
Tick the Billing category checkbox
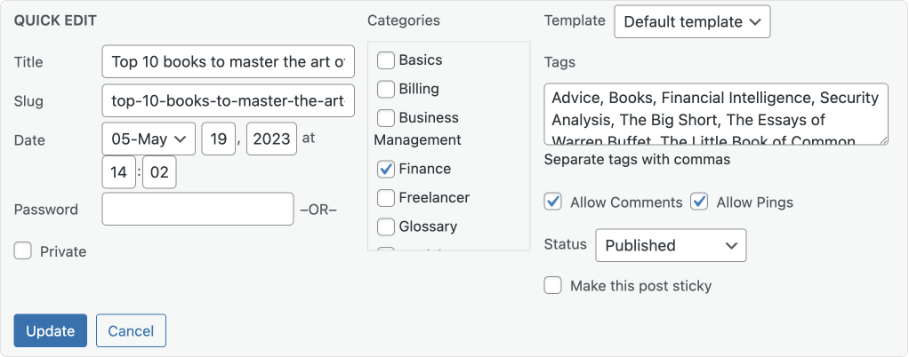(x=385, y=89)
